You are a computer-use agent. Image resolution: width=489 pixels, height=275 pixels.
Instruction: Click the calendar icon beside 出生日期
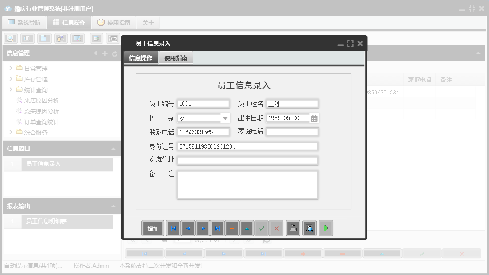[315, 117]
